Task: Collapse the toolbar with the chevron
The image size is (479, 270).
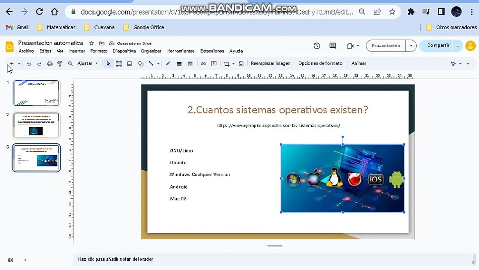Action: pyautogui.click(x=468, y=64)
